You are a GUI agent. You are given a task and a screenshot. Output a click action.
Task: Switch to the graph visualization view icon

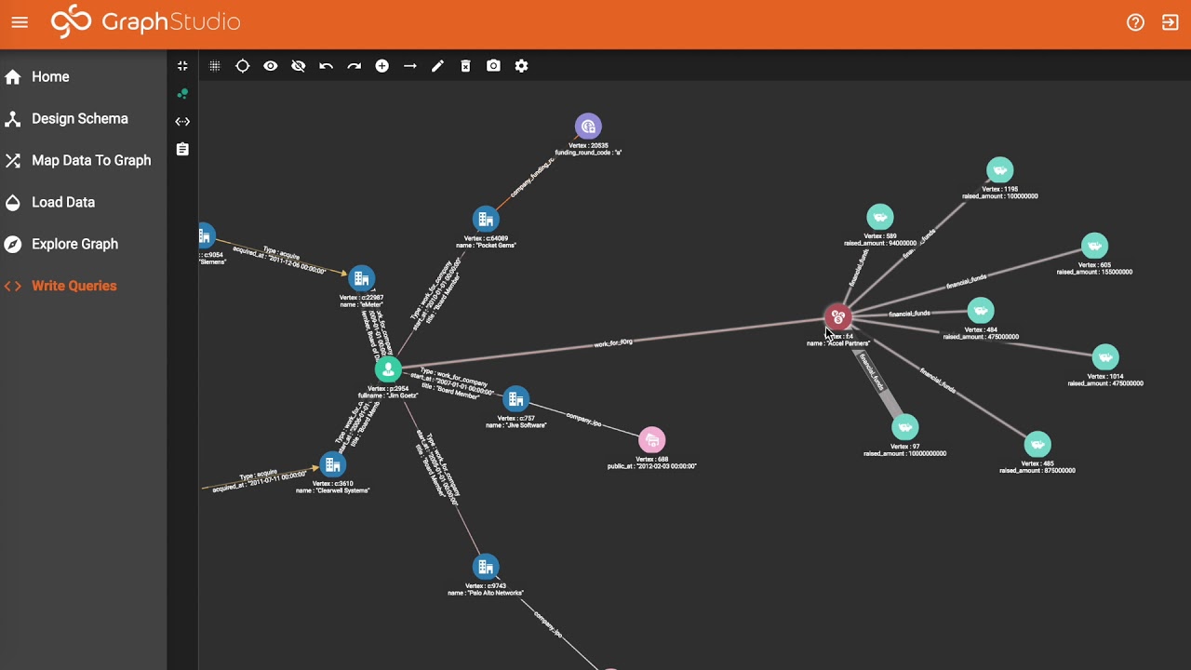click(182, 94)
